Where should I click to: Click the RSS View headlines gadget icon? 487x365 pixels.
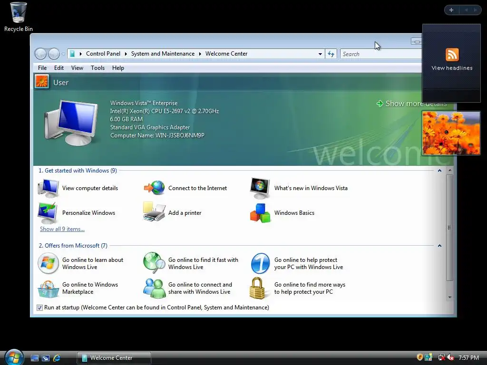coord(452,55)
